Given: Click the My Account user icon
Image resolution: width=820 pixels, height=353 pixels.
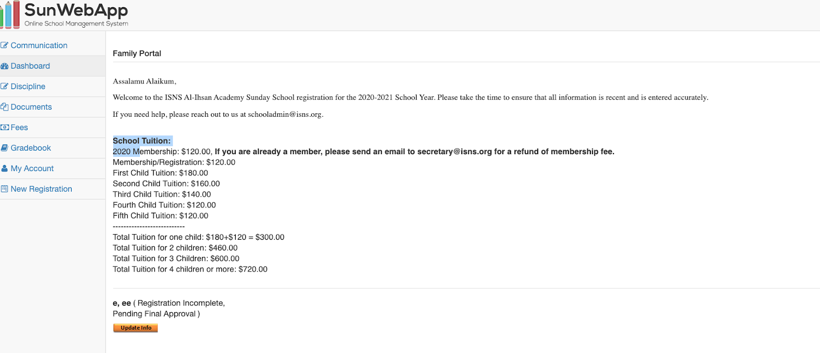Looking at the screenshot, I should pyautogui.click(x=4, y=168).
